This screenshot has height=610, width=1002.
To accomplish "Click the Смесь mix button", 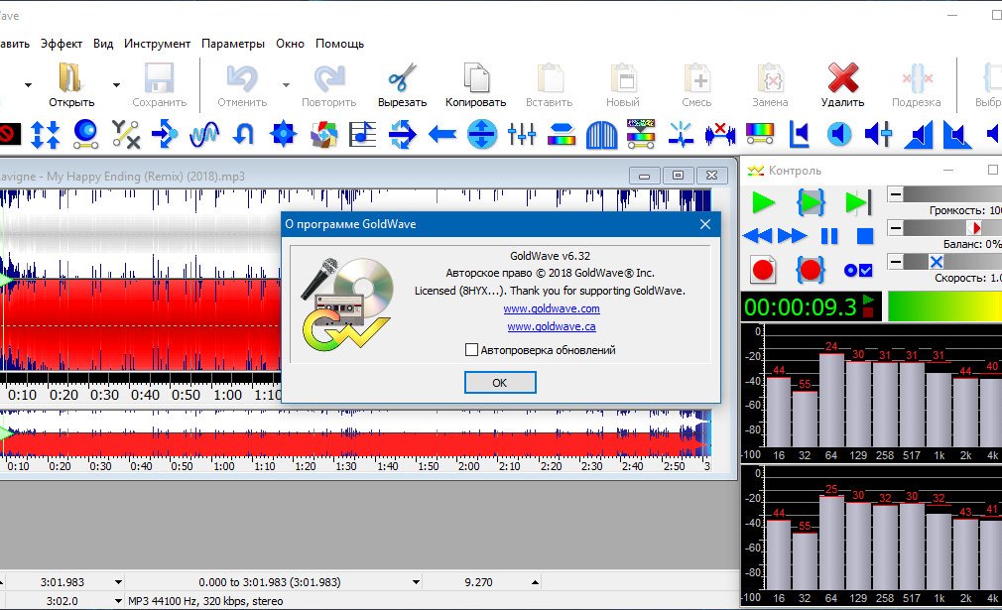I will [696, 84].
